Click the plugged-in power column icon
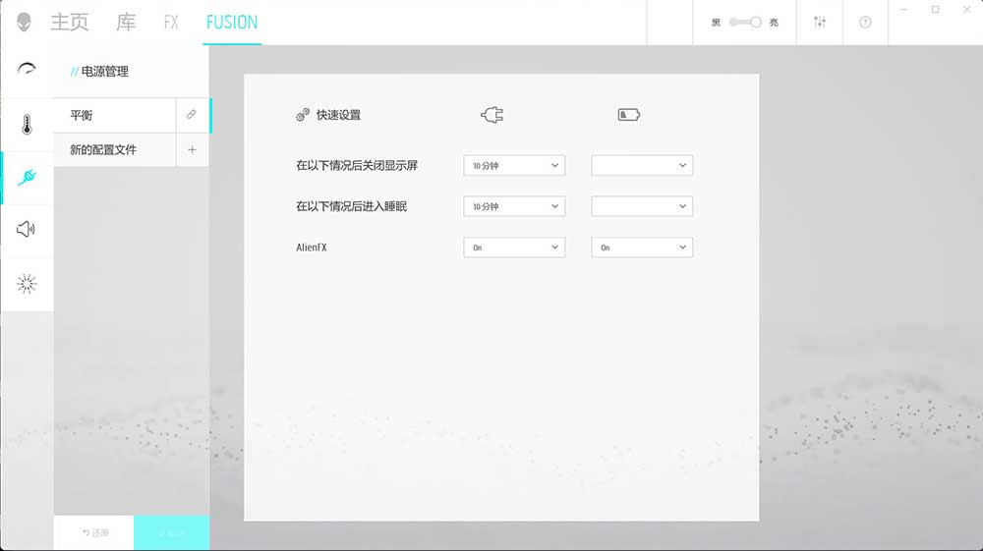983x551 pixels. tap(492, 115)
